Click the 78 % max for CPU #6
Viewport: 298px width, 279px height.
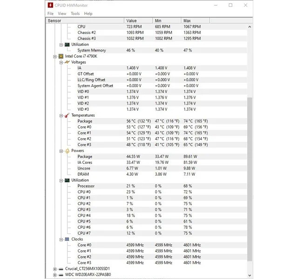(x=188, y=227)
